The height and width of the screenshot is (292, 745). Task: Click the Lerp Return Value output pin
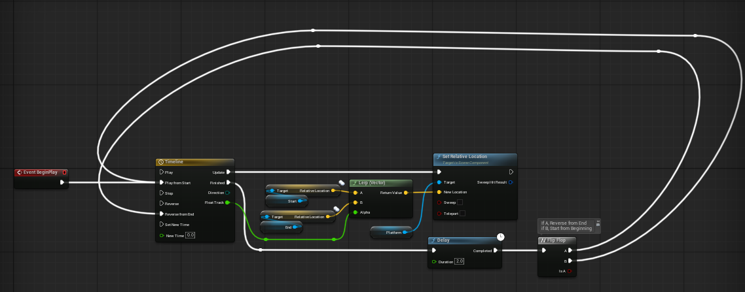[405, 193]
